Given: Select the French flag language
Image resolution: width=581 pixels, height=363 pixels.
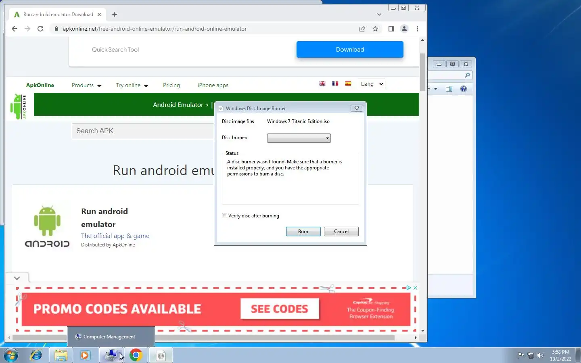Looking at the screenshot, I should click(335, 83).
